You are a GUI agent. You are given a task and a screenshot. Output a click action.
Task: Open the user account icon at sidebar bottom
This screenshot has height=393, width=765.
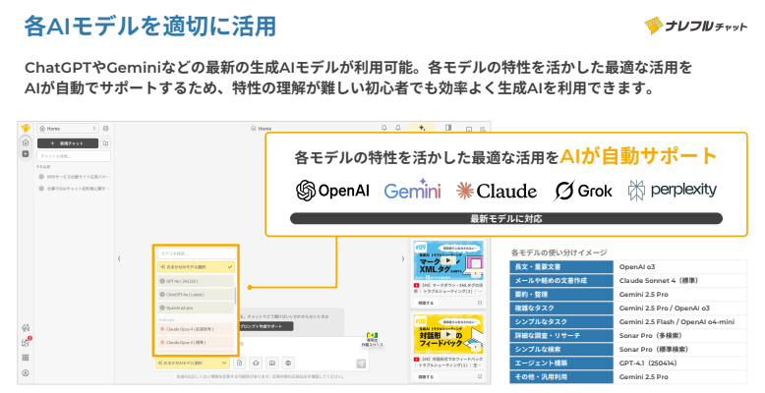(x=26, y=373)
